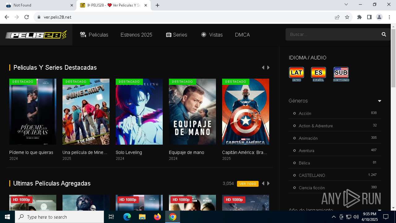Open the tab search dropdown chevron
This screenshot has height=223, width=396.
tap(346, 5)
